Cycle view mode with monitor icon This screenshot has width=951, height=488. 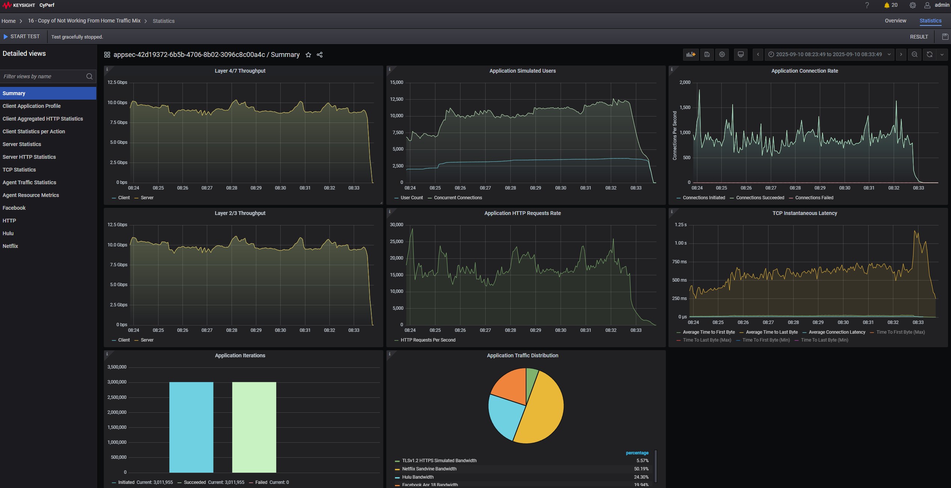[740, 54]
